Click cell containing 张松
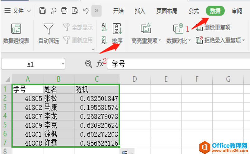Screen dimensions: 250x156 click(x=59, y=98)
